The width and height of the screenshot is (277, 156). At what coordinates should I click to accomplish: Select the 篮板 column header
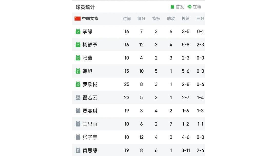point(156,18)
